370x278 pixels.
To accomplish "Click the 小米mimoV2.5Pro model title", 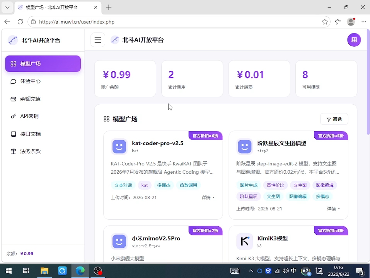I will [x=156, y=238].
